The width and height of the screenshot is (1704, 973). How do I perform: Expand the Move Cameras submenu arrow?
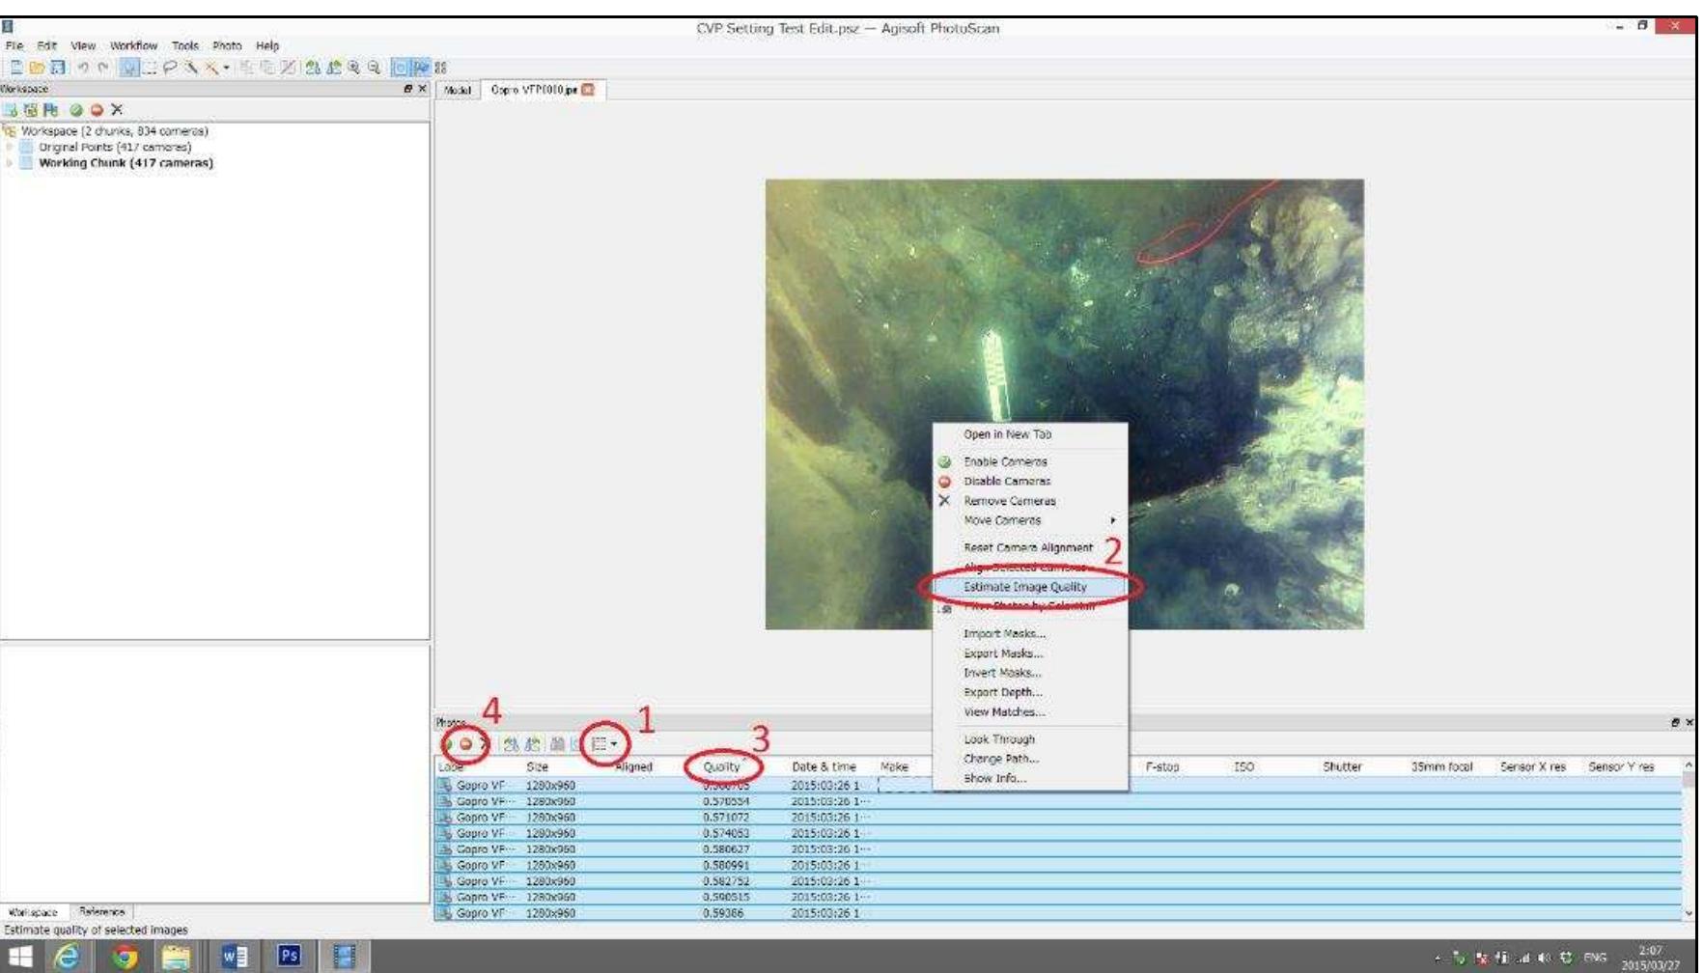tap(1112, 520)
